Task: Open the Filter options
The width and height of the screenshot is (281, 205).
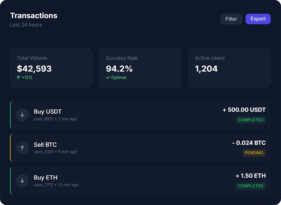Action: 231,19
